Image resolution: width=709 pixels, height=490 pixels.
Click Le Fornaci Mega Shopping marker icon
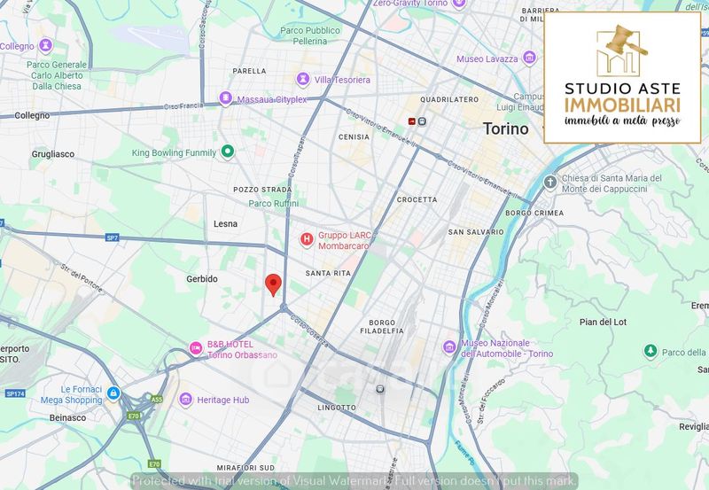[113, 393]
